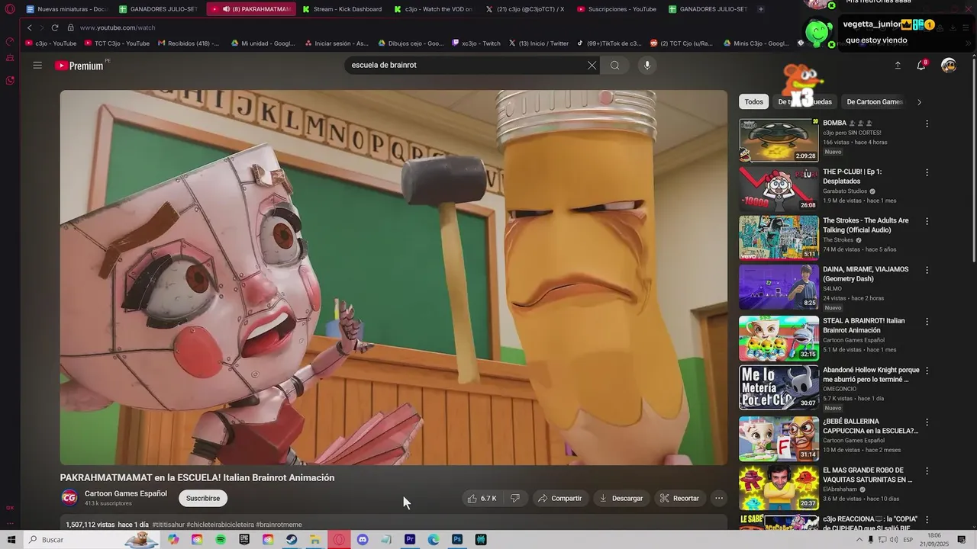977x549 pixels.
Task: Open Premiere Pro from the taskbar
Action: (410, 540)
